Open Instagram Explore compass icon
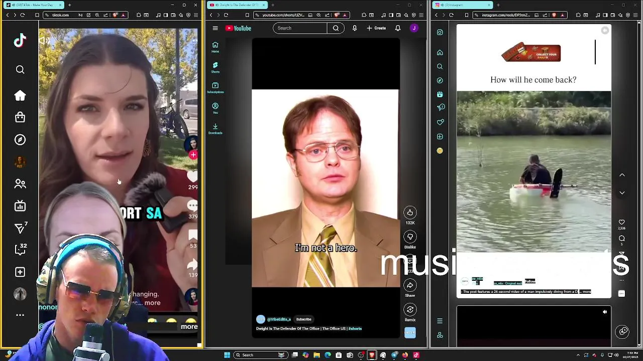This screenshot has width=643, height=361. pos(440,80)
